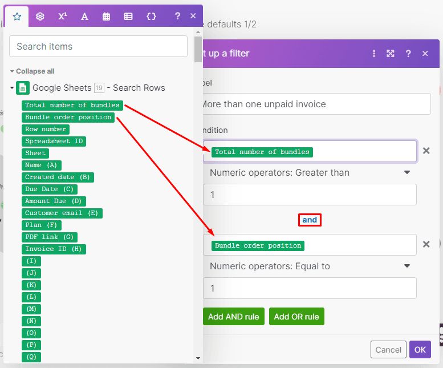Open the array functions tab
Screen dimensions: 443x368
coord(128,17)
